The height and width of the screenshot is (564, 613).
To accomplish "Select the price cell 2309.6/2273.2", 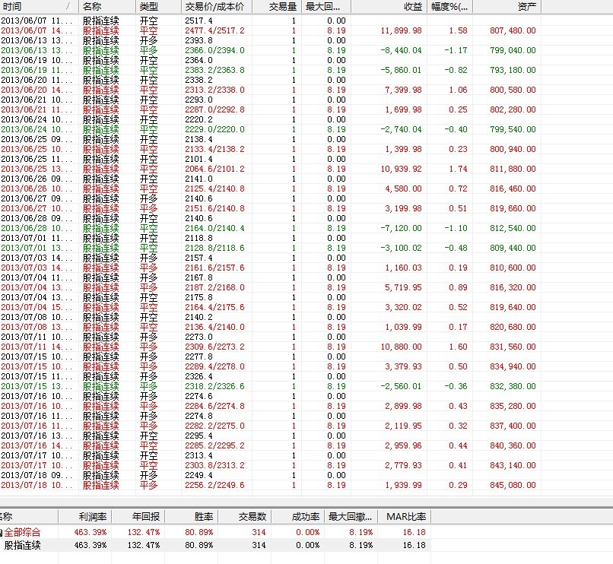I will (214, 347).
